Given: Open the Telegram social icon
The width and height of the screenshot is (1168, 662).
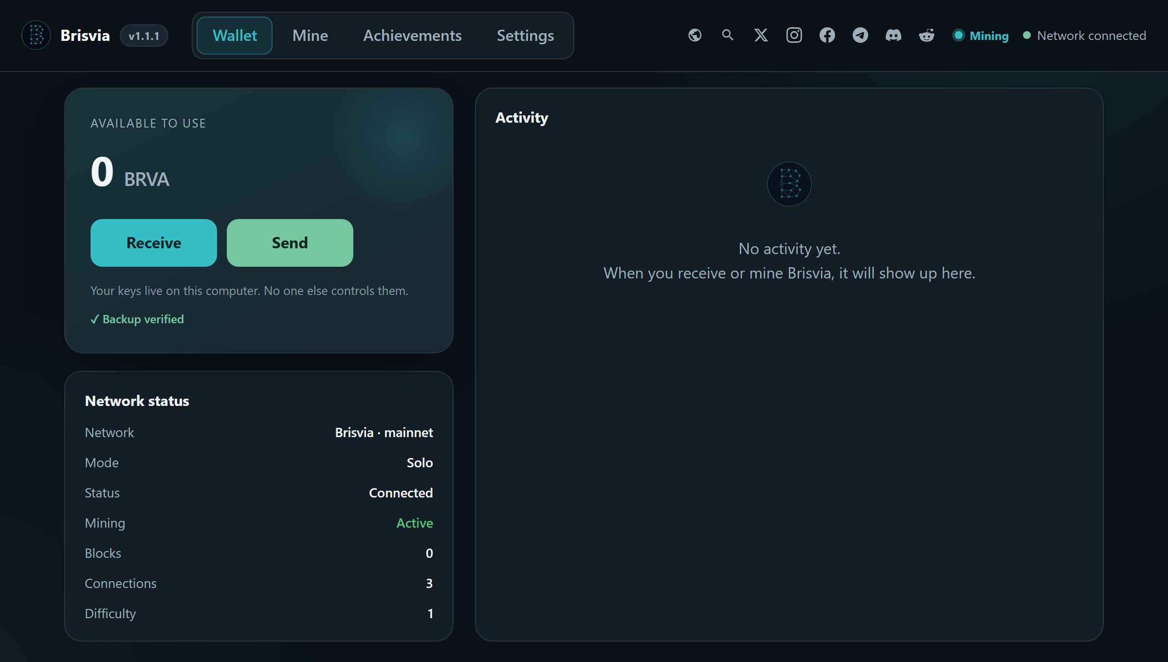Looking at the screenshot, I should (x=860, y=36).
